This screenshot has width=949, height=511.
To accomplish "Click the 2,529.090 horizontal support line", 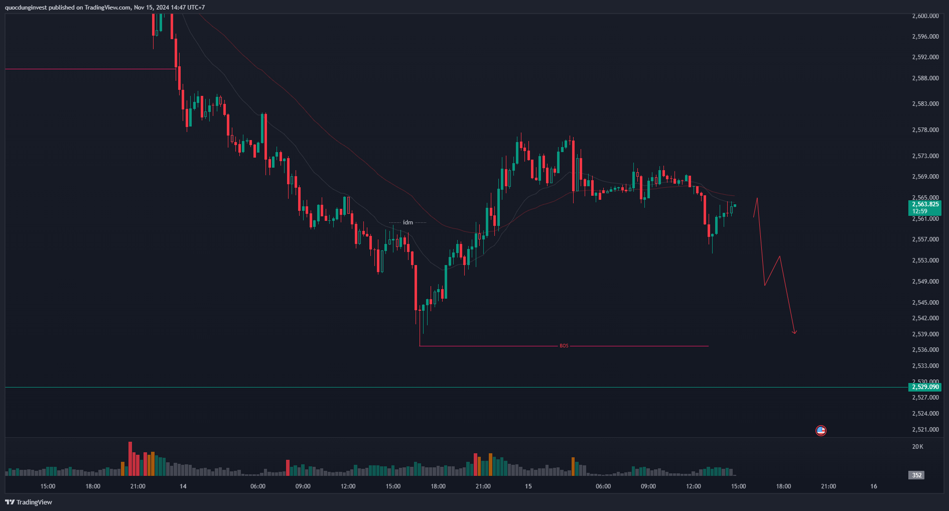I will pyautogui.click(x=457, y=387).
